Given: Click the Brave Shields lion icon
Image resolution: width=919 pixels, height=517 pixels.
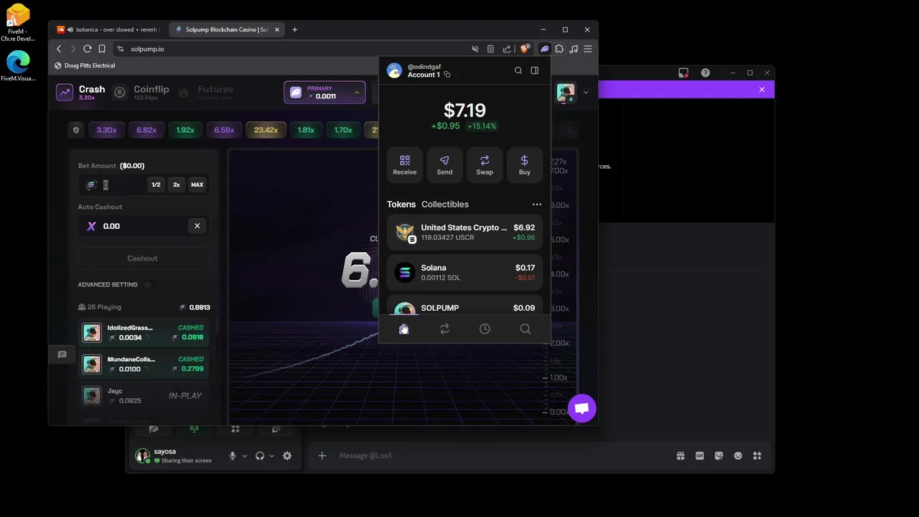Looking at the screenshot, I should [x=525, y=49].
